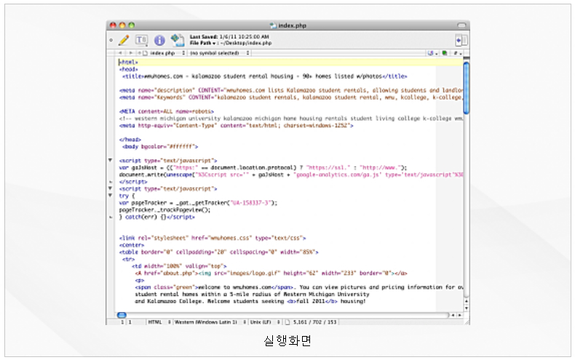Image resolution: width=575 pixels, height=360 pixels.
Task: Collapse the try block fold triangle
Action: pos(110,196)
